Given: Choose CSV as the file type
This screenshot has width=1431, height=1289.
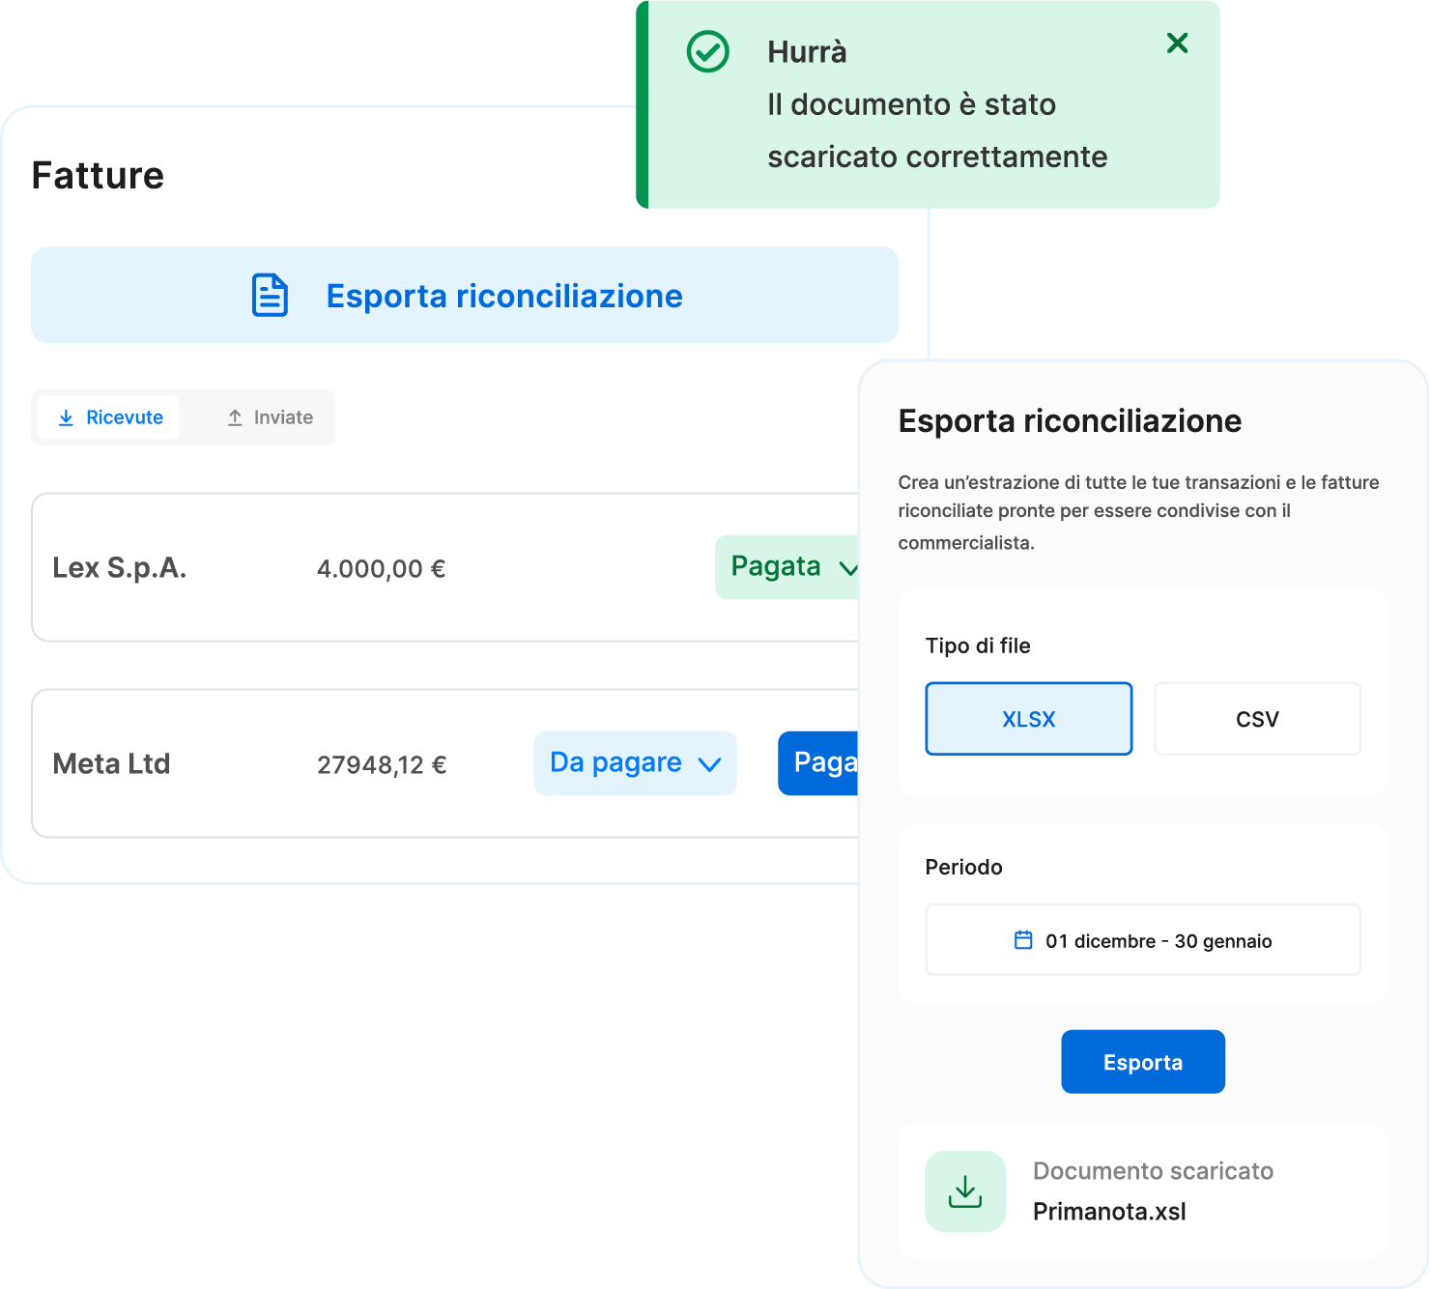Looking at the screenshot, I should click(1256, 719).
